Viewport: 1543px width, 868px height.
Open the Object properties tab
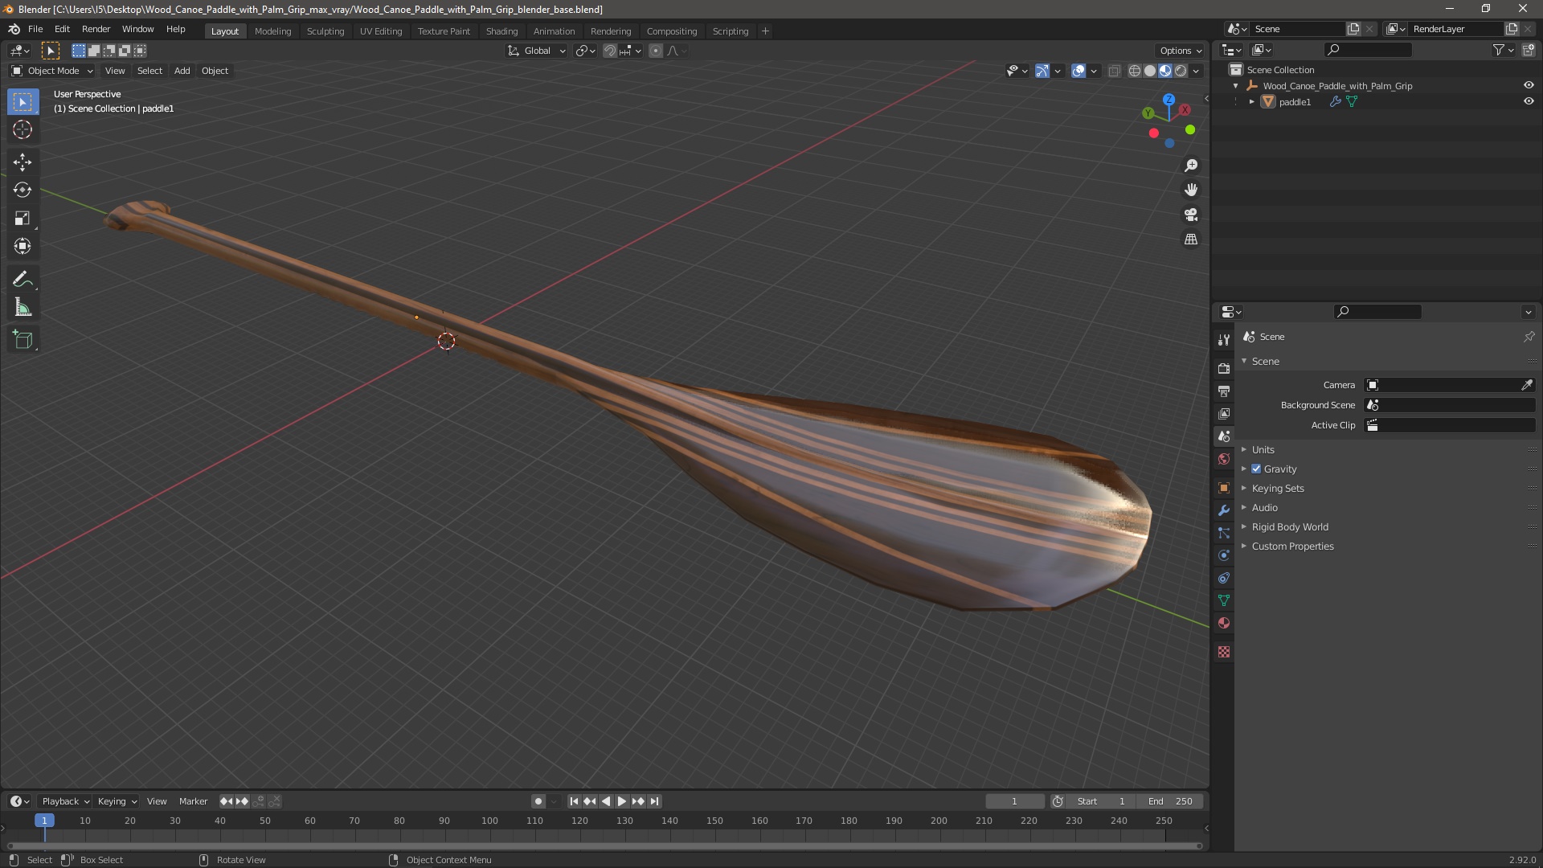pos(1224,488)
